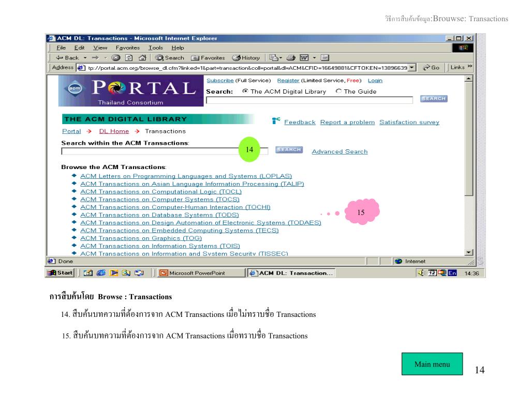Click the Go button
The width and height of the screenshot is (530, 397).
(x=431, y=68)
